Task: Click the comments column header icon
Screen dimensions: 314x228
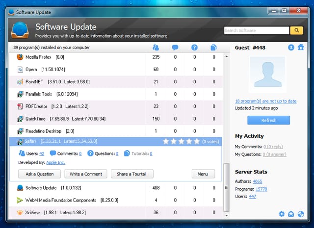Action: pyautogui.click(x=175, y=48)
